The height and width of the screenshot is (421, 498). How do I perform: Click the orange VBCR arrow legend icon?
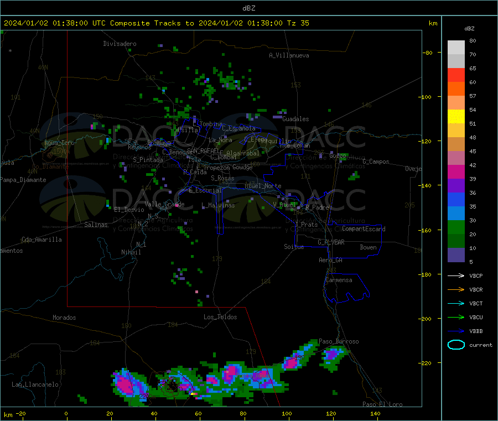coord(456,289)
